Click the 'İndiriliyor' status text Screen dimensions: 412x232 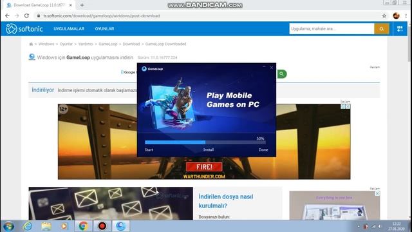(x=42, y=90)
